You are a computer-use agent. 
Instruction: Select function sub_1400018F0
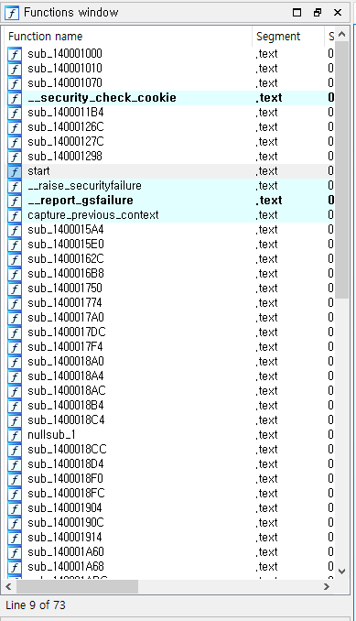(65, 479)
